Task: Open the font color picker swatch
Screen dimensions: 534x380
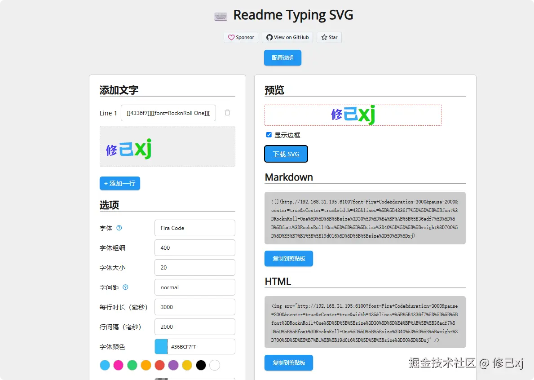Action: pos(161,347)
